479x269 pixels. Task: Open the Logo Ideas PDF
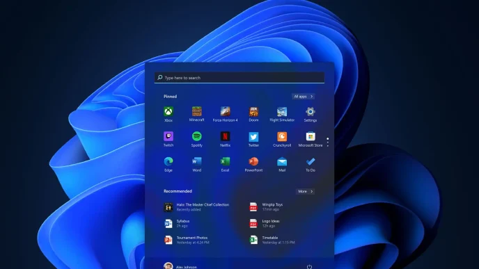click(265, 224)
